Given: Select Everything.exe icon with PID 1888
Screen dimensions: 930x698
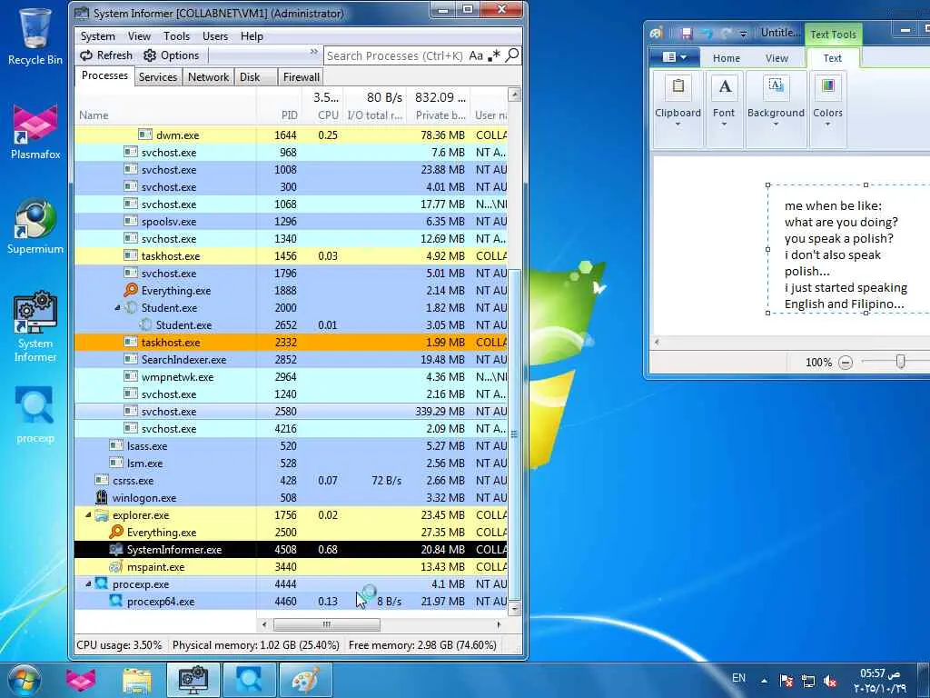Looking at the screenshot, I should pyautogui.click(x=131, y=290).
